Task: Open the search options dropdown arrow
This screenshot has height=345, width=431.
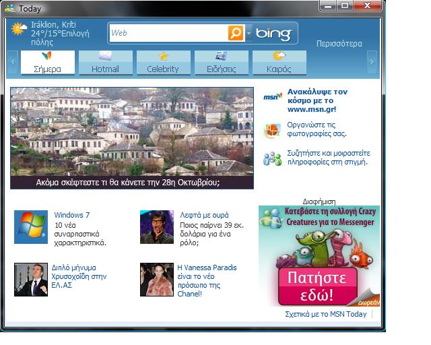Action: click(248, 33)
